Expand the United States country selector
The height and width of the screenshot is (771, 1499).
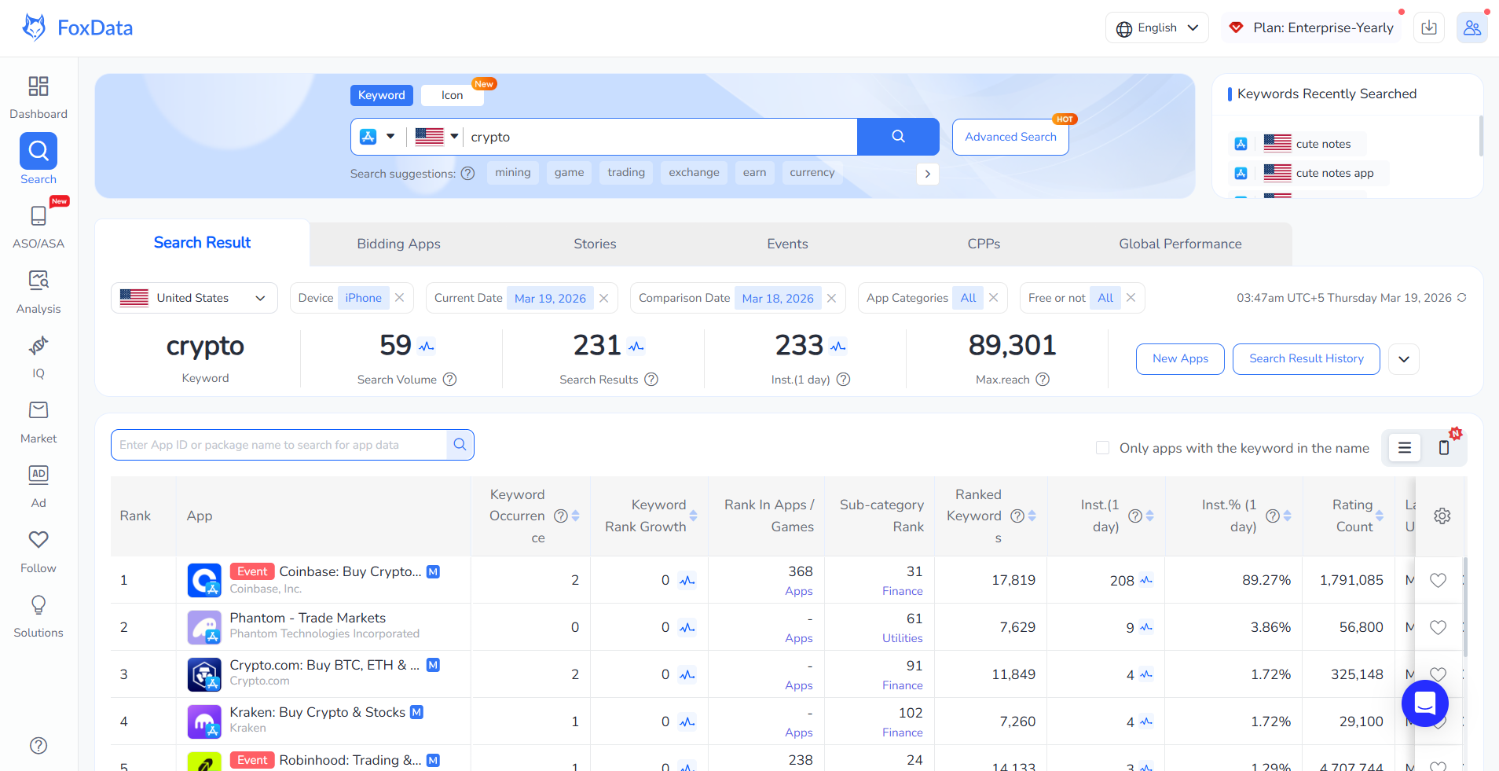coord(193,297)
